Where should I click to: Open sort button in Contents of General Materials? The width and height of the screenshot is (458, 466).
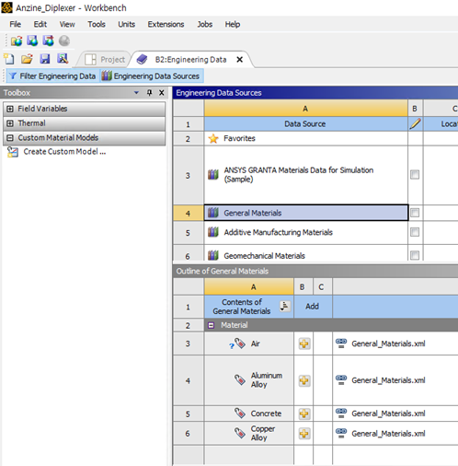tap(285, 306)
